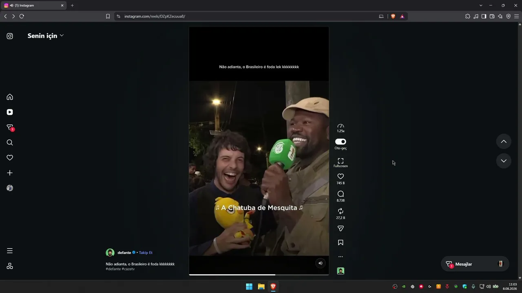Create a new post with plus icon

pyautogui.click(x=10, y=173)
